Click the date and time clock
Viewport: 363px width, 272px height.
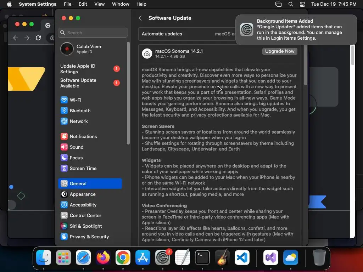click(334, 4)
